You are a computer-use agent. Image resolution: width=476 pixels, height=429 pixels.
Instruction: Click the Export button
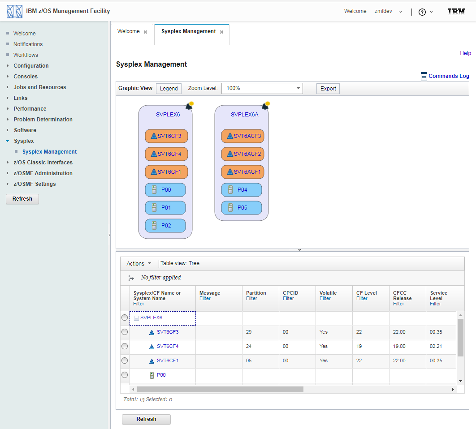328,89
